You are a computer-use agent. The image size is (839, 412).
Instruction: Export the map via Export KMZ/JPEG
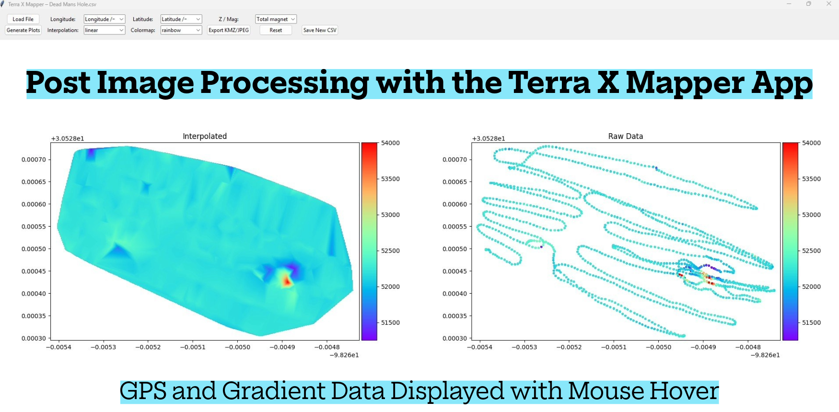229,30
